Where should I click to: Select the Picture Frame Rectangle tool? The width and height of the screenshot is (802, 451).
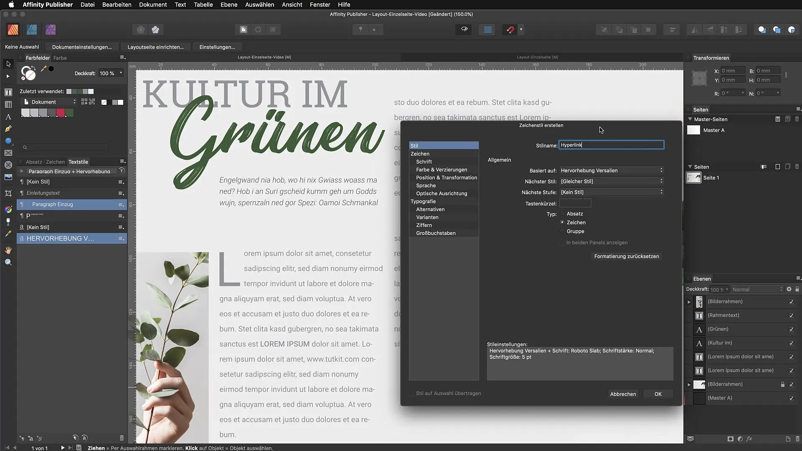(x=8, y=153)
